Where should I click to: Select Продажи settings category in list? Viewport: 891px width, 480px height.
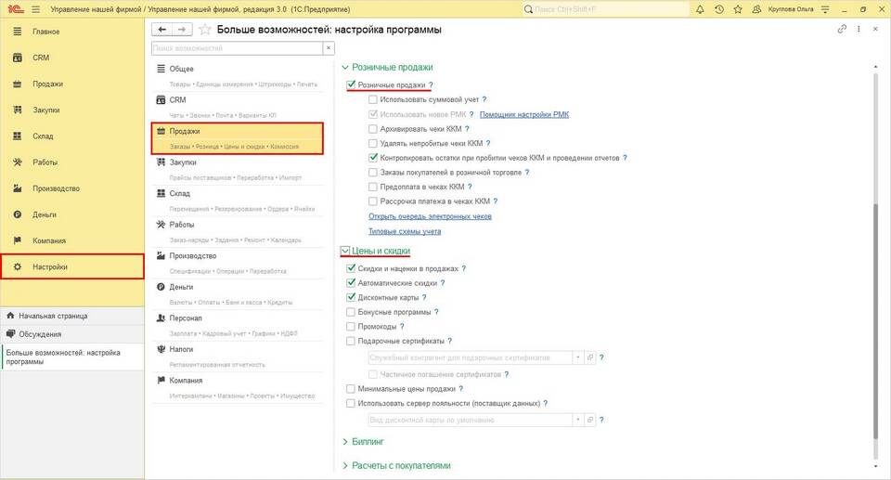(x=238, y=138)
